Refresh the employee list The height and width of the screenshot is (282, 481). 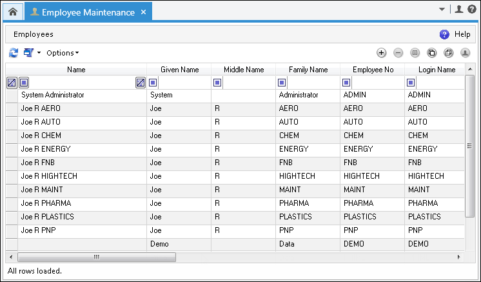[x=14, y=53]
